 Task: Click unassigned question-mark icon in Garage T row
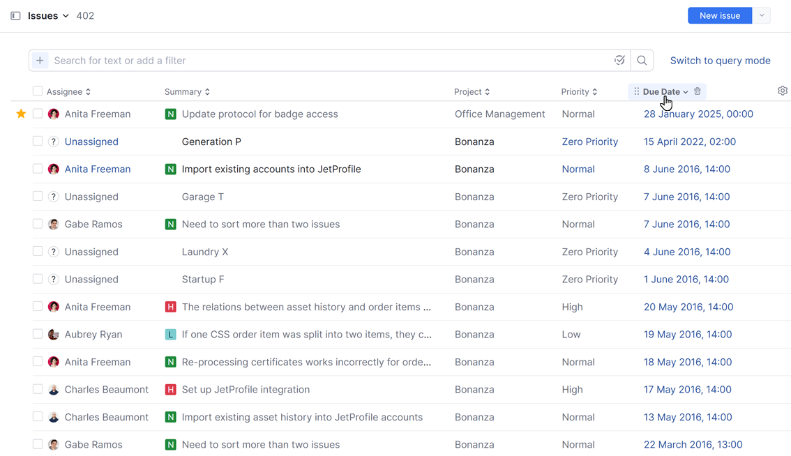(x=54, y=197)
